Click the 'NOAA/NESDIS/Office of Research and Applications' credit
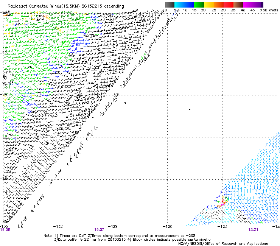This screenshot has height=246, width=280. click(223, 244)
